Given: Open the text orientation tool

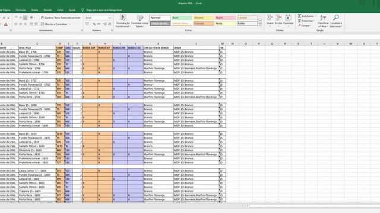Looking at the screenshot, I should click(31, 18).
